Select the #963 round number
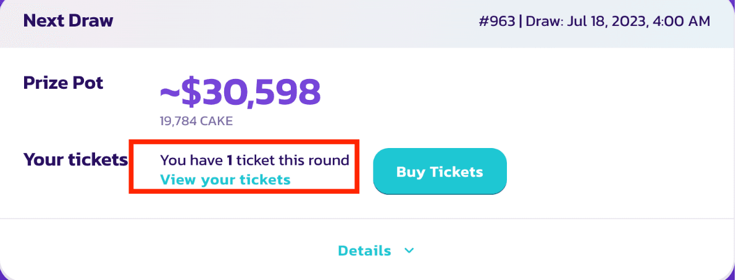The height and width of the screenshot is (280, 736). (496, 22)
